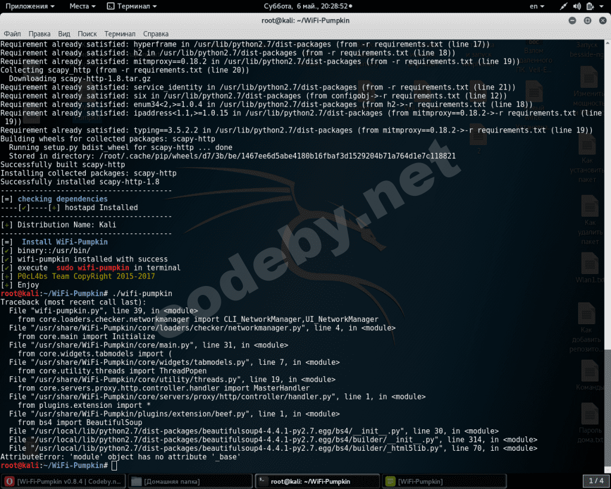Click 'wifi-pumpkin installed with success' line

point(92,259)
